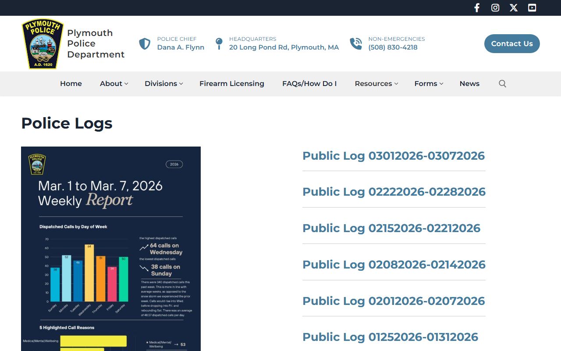The image size is (561, 351).
Task: Click the POLICE CHIEF label text
Action: 177,39
